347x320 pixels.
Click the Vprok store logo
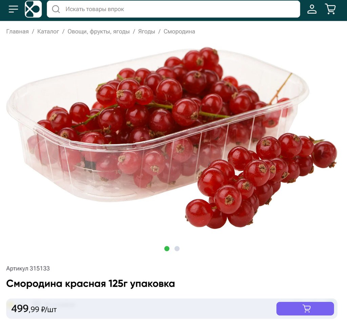click(33, 9)
